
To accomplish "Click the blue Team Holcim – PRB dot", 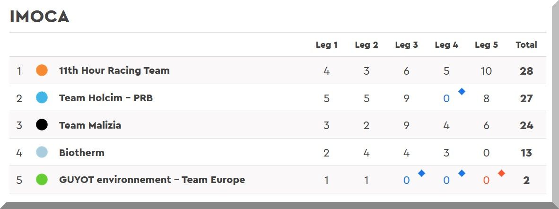I will pos(42,98).
